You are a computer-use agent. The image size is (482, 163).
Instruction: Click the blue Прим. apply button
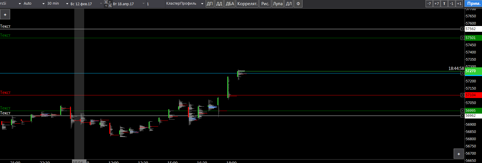coord(474,3)
